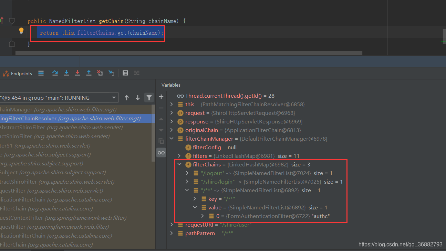
Task: Click the fold marker beside getChain method
Action: 12,21
